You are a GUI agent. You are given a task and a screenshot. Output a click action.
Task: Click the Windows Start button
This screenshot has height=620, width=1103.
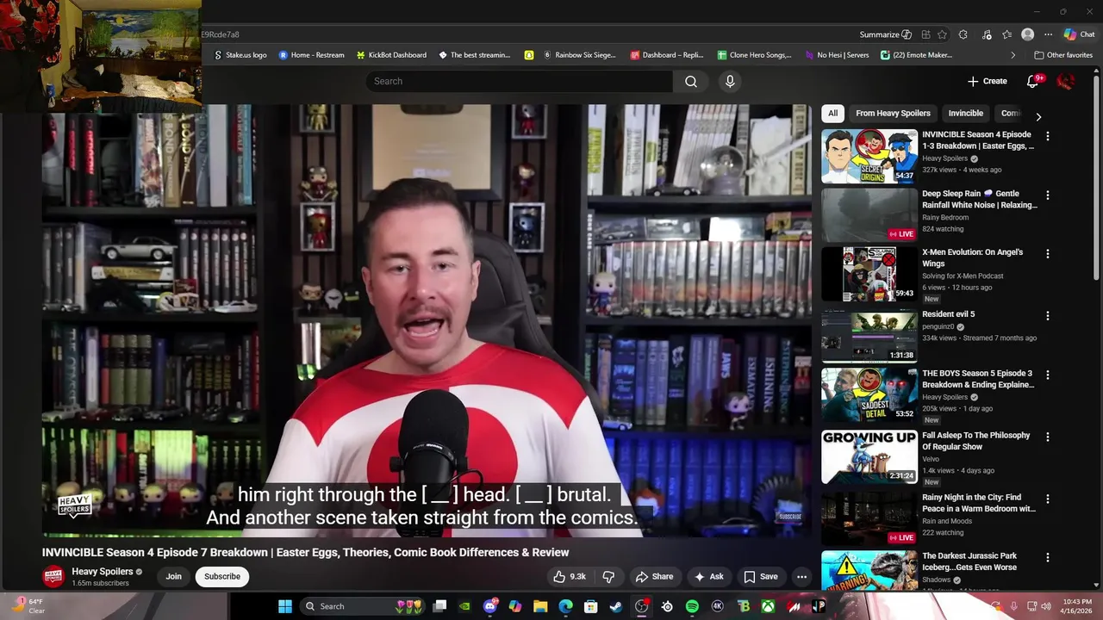pyautogui.click(x=285, y=606)
